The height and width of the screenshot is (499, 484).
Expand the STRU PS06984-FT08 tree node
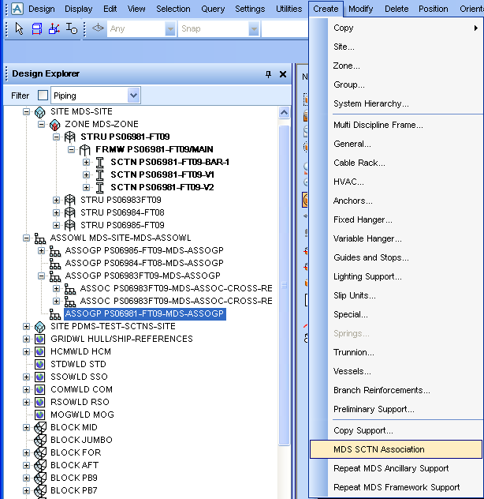click(56, 212)
